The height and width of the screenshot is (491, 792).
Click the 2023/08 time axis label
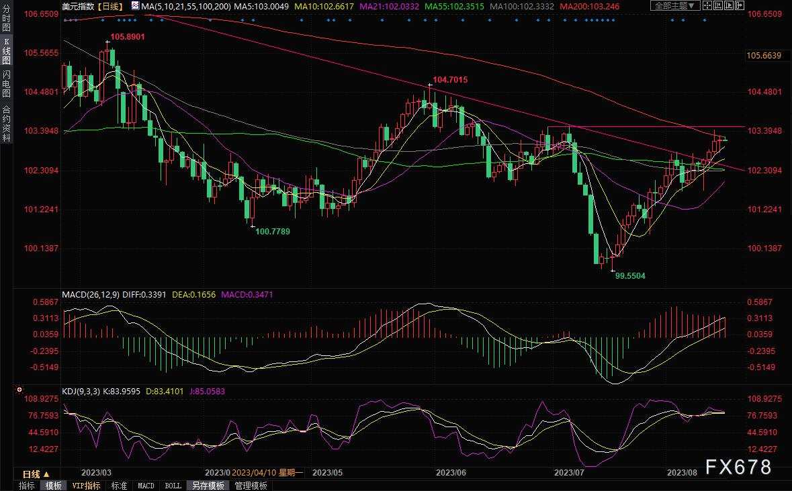point(682,473)
